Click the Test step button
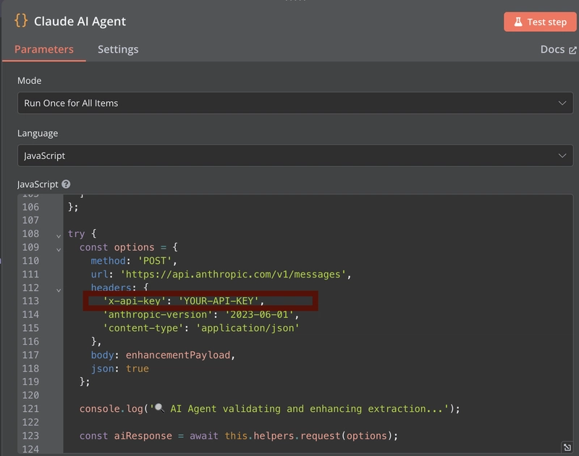 (x=539, y=22)
